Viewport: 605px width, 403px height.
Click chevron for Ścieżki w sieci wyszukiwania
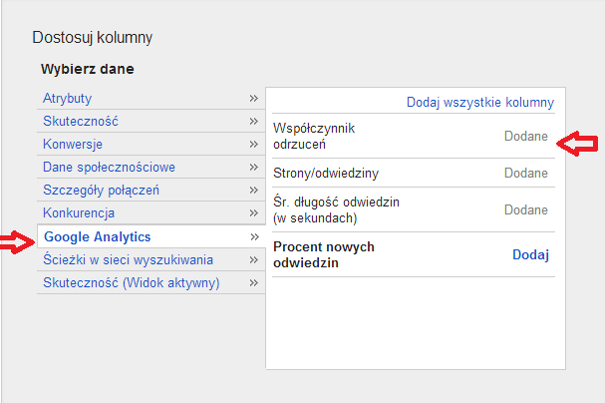254,259
